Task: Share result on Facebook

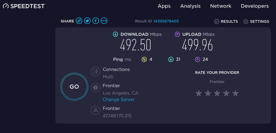Action: click(96, 21)
